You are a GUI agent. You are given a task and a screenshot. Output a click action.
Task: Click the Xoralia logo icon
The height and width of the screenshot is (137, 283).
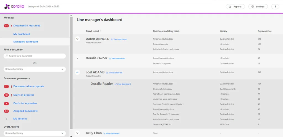(7, 6)
